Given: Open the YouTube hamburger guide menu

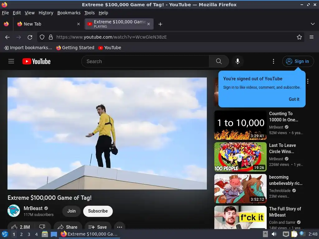Looking at the screenshot, I should (x=11, y=61).
